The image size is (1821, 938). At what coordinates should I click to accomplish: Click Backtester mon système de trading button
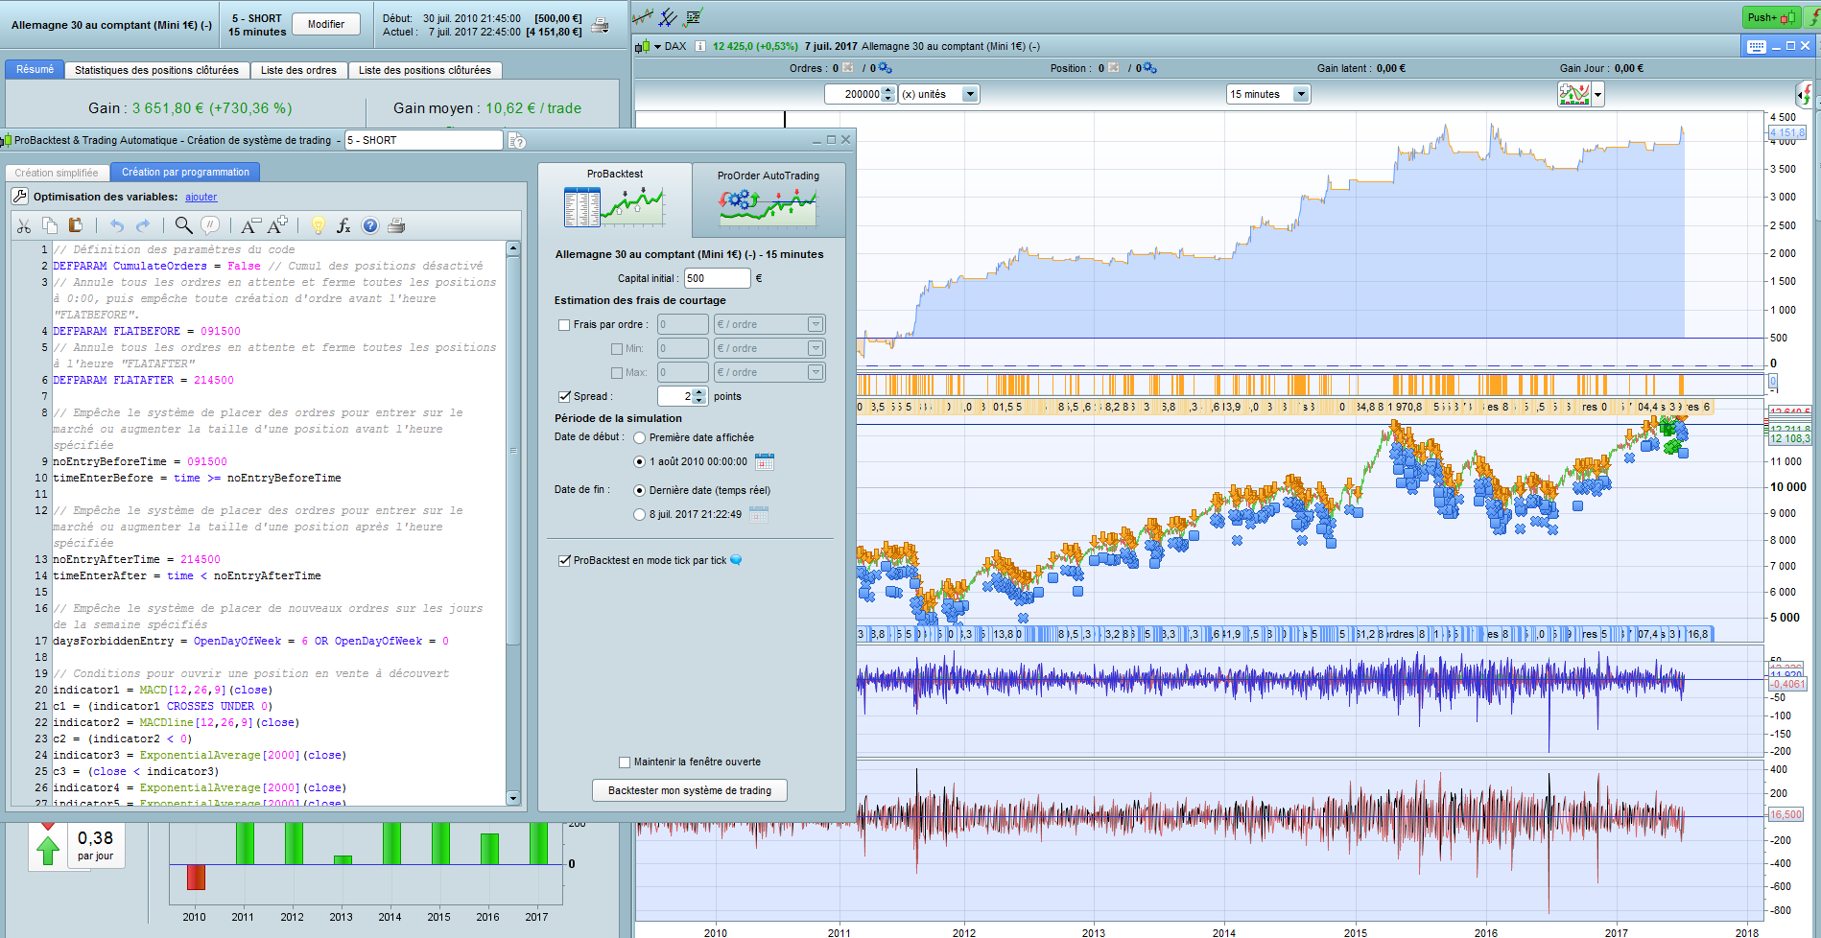pos(689,790)
